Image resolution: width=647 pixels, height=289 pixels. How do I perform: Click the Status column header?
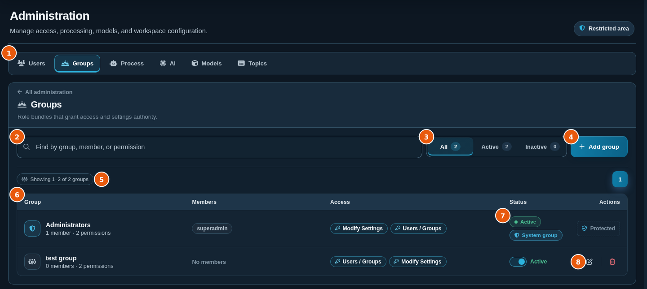coord(518,202)
